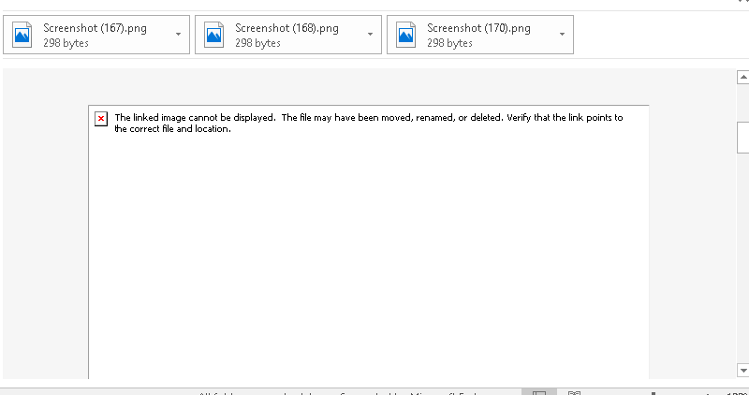Click the "linked image cannot be displayed" message
The height and width of the screenshot is (395, 749).
coord(368,123)
